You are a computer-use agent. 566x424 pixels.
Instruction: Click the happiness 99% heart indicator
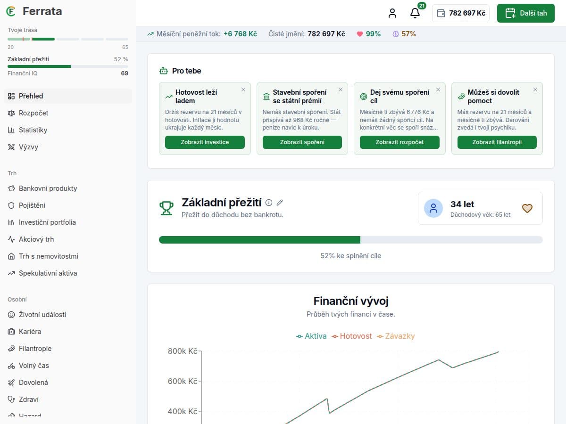[368, 34]
